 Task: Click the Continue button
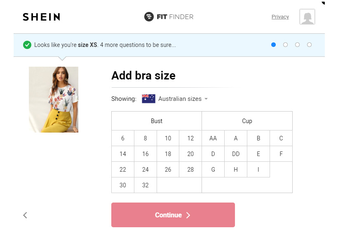point(173,215)
